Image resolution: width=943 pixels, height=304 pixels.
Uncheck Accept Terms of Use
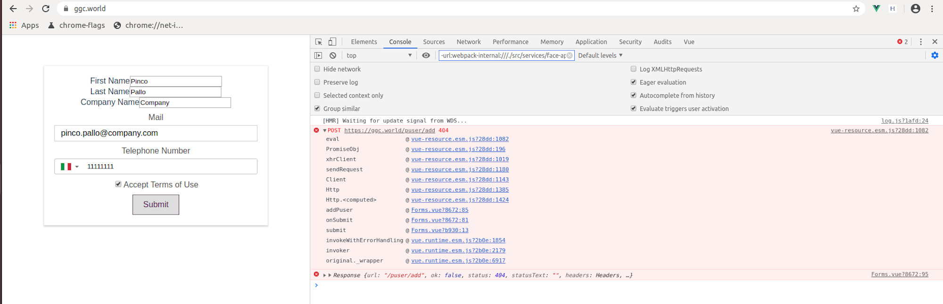(x=118, y=184)
